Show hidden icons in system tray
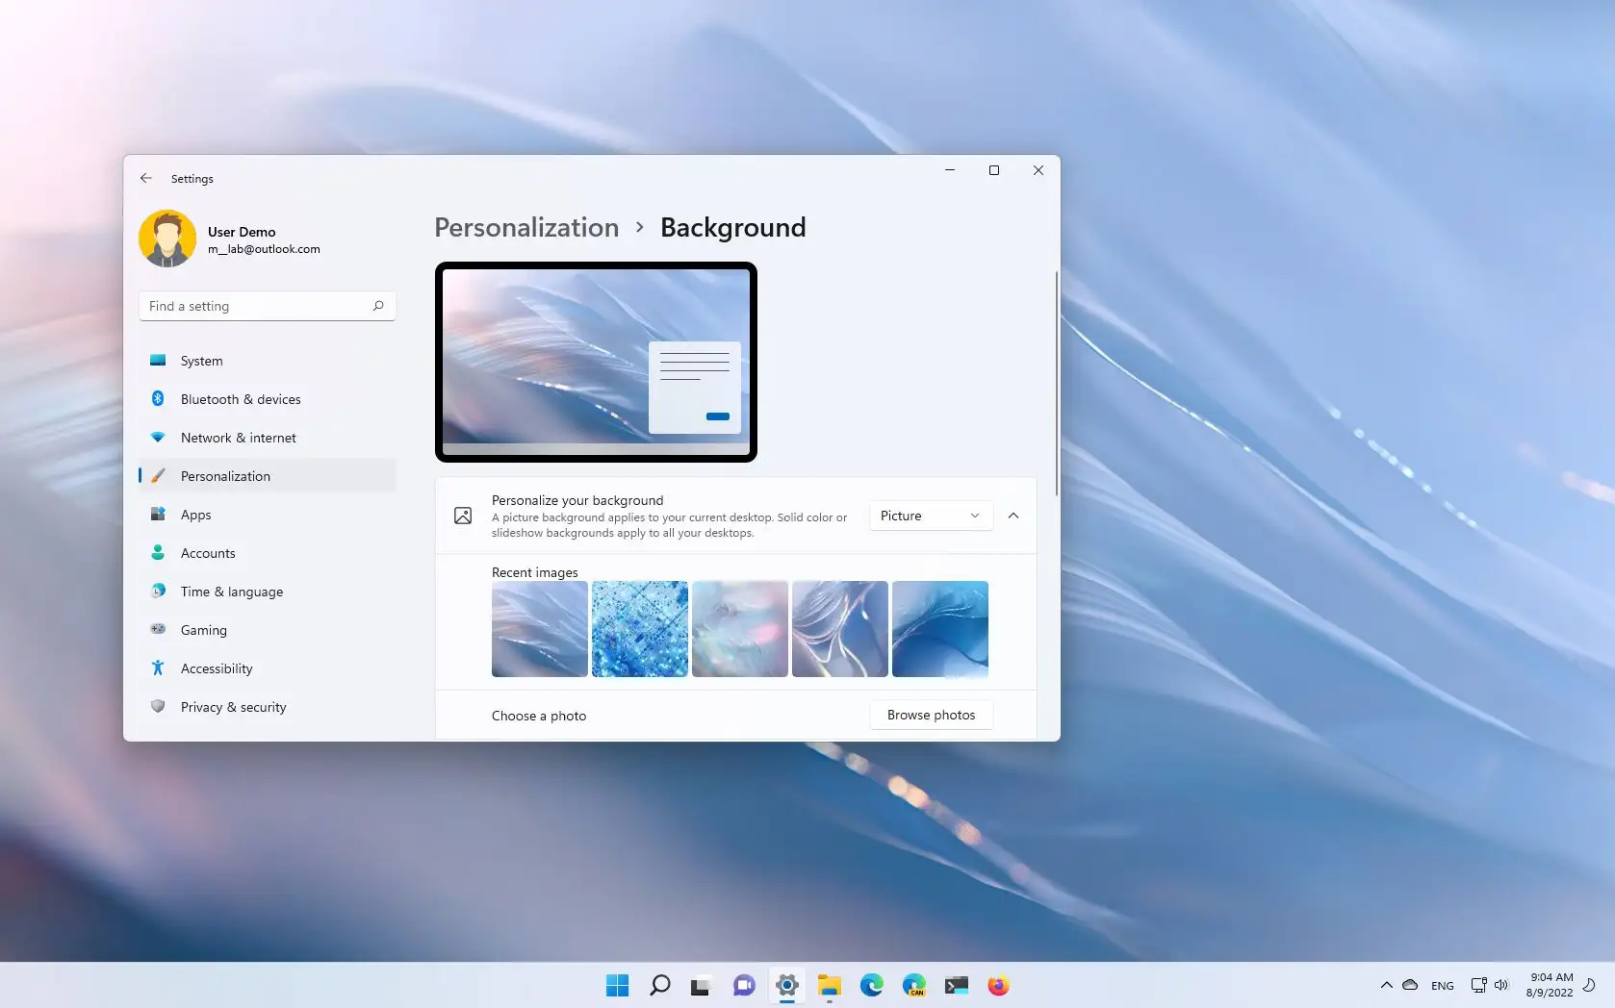Image resolution: width=1615 pixels, height=1008 pixels. [1386, 985]
